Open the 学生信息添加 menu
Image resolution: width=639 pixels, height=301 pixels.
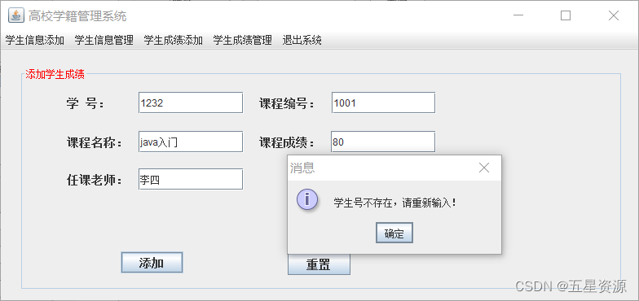tap(34, 41)
